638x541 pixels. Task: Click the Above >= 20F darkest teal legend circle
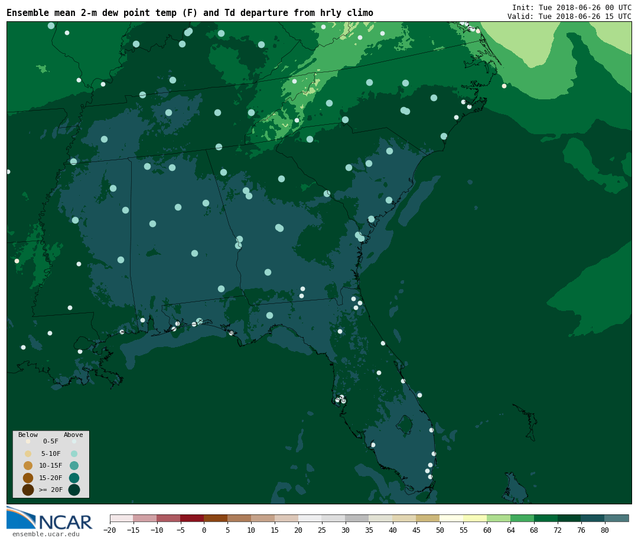tap(74, 490)
